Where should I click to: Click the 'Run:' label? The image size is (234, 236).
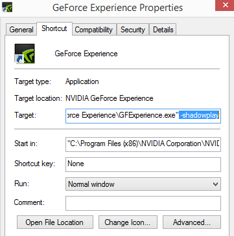[x=21, y=184]
